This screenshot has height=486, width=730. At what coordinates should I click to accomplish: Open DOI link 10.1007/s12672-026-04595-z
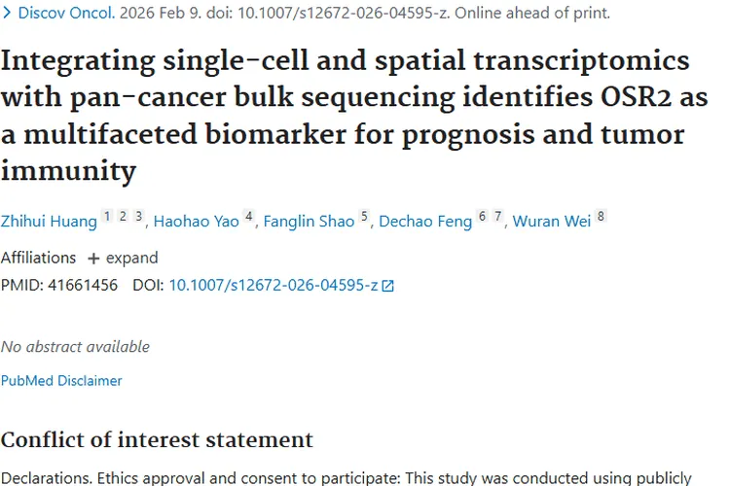(274, 286)
